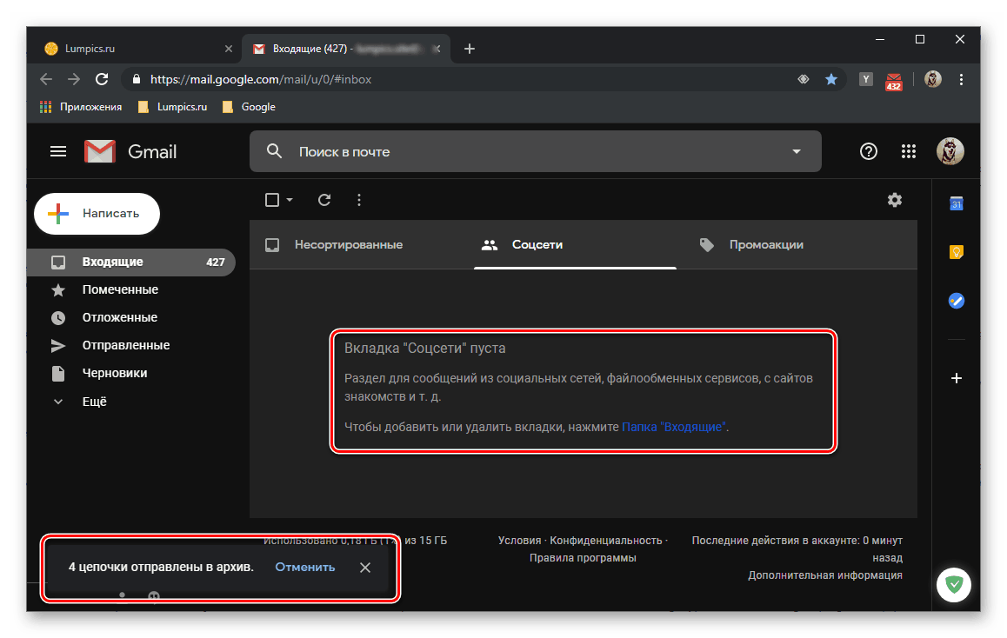Open the Lumpics.ru bookmark folder
The width and height of the screenshot is (1007, 638).
[173, 107]
